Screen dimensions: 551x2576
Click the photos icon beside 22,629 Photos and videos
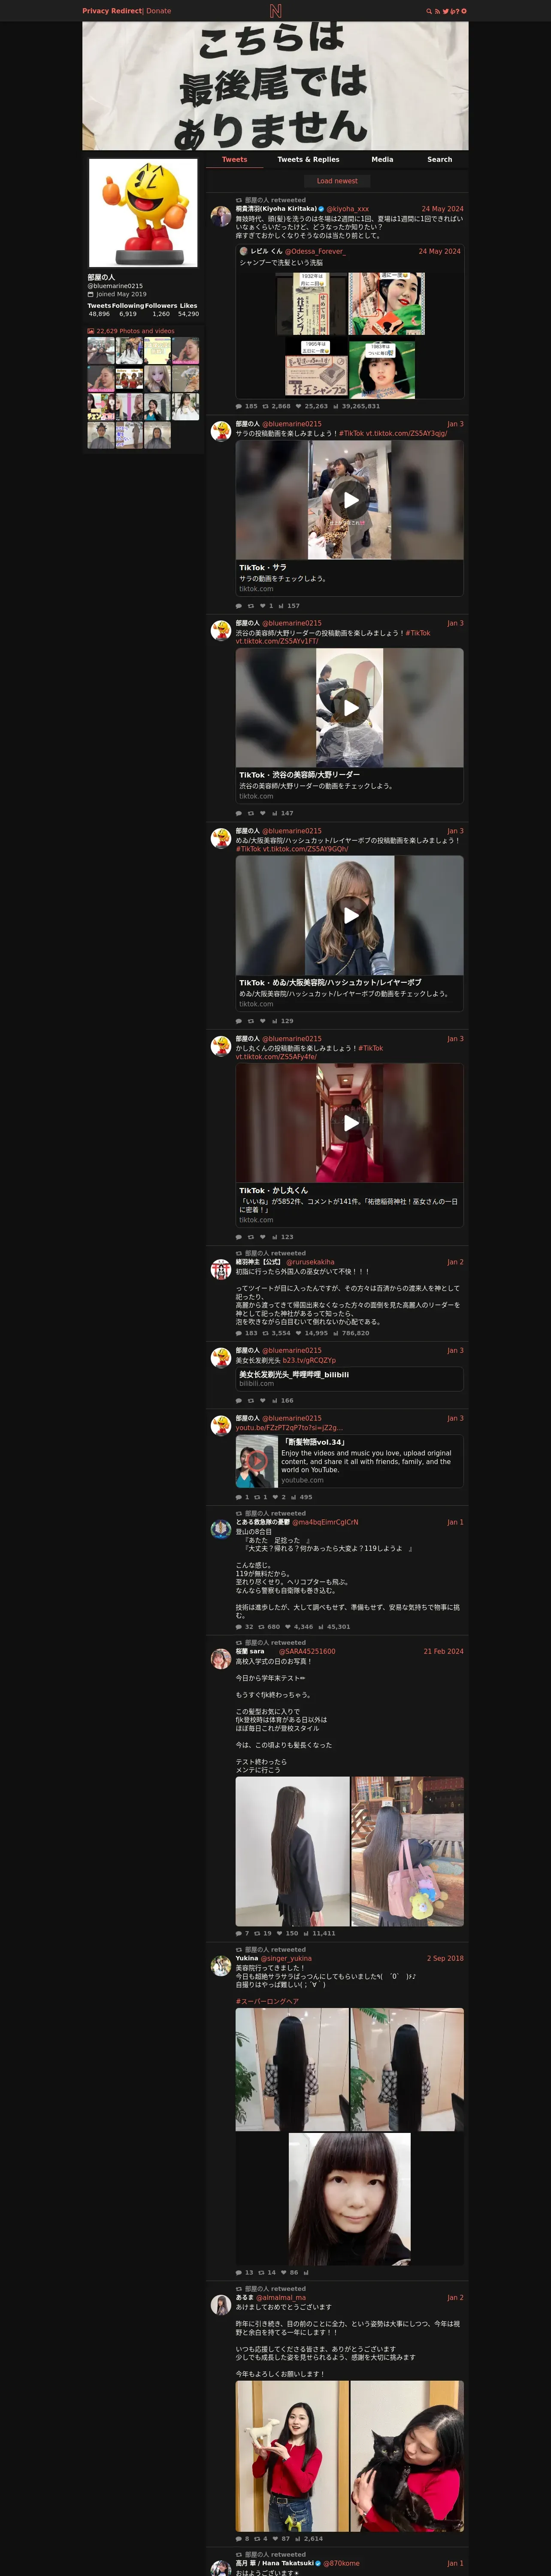point(90,330)
